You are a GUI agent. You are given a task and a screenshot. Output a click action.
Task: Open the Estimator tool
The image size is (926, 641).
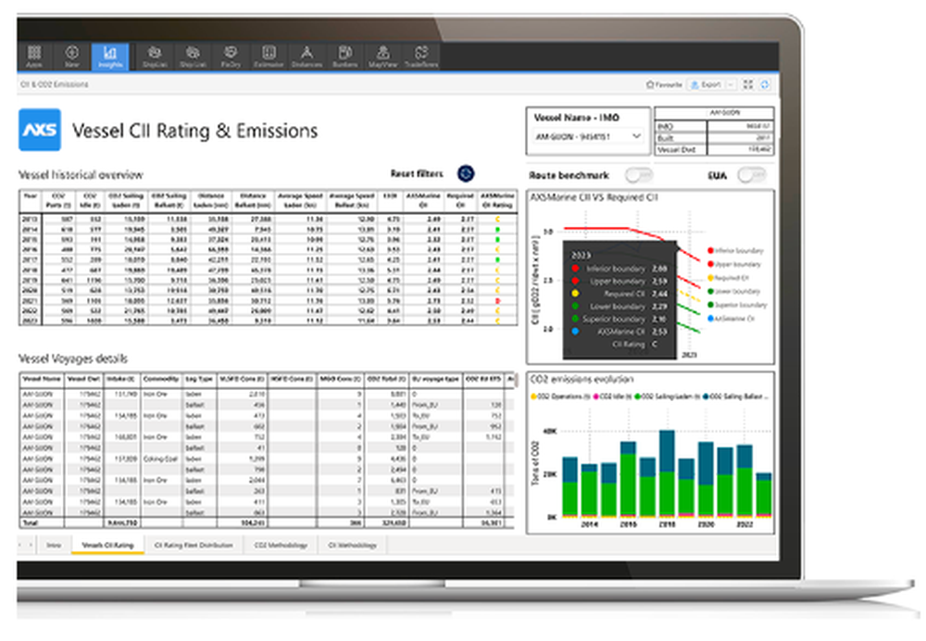point(269,57)
